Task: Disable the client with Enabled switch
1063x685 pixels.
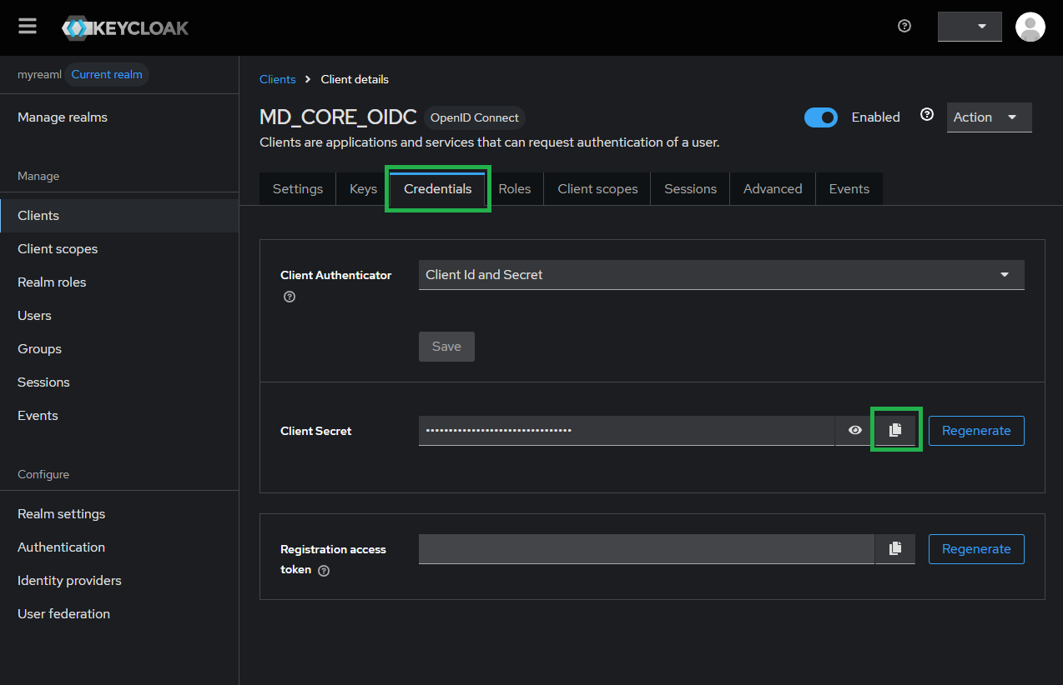Action: 820,117
